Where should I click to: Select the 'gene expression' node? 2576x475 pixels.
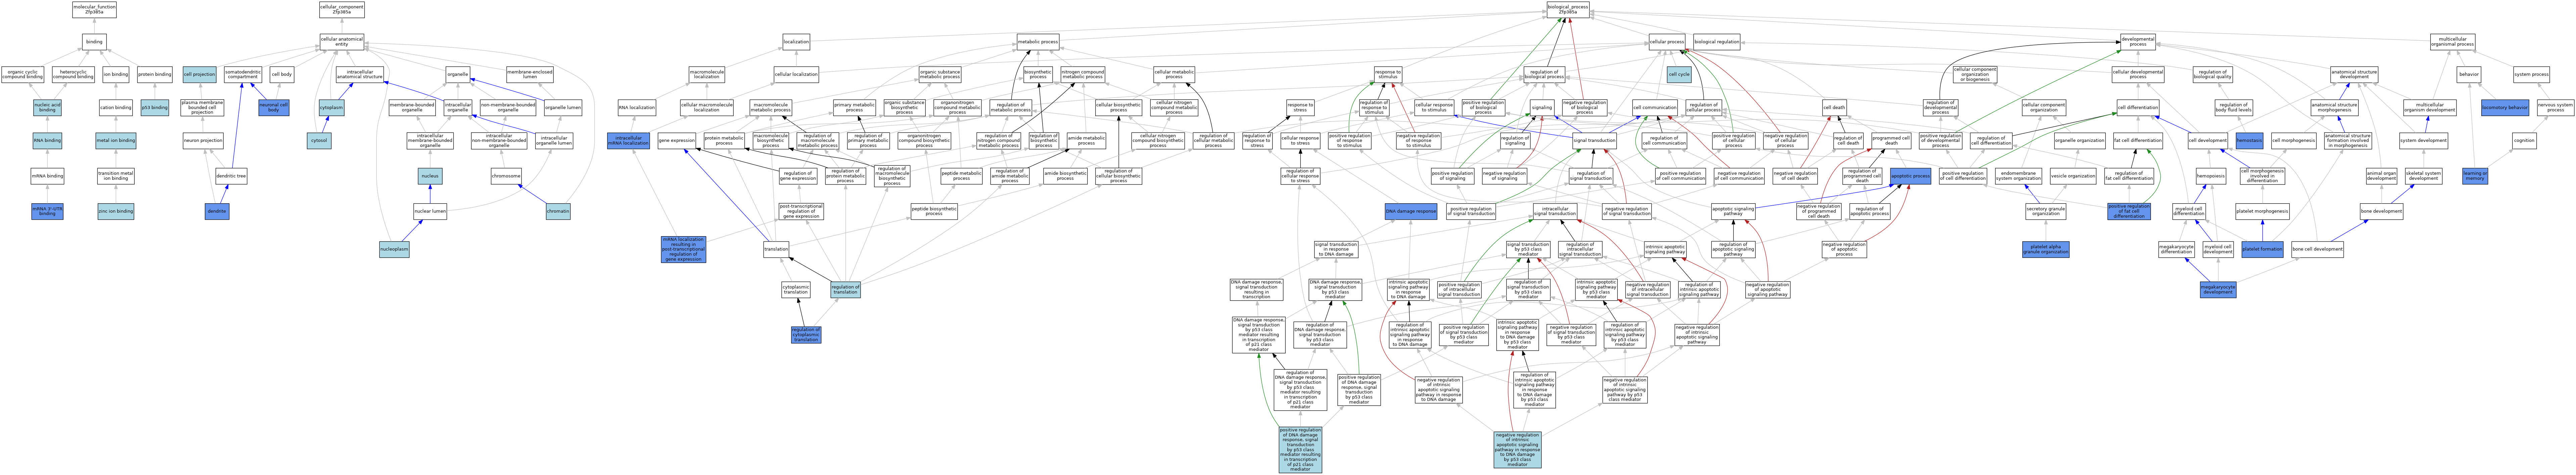677,141
